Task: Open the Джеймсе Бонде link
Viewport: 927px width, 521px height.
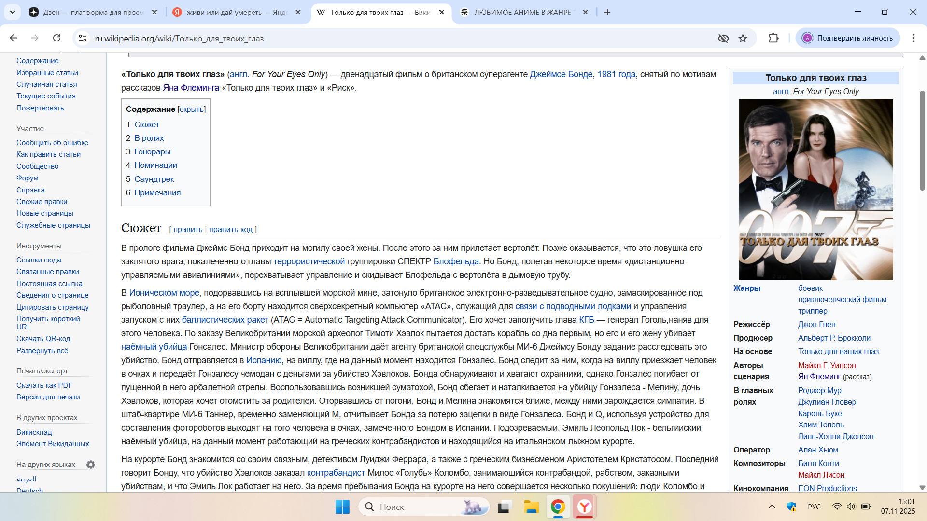Action: (x=561, y=74)
